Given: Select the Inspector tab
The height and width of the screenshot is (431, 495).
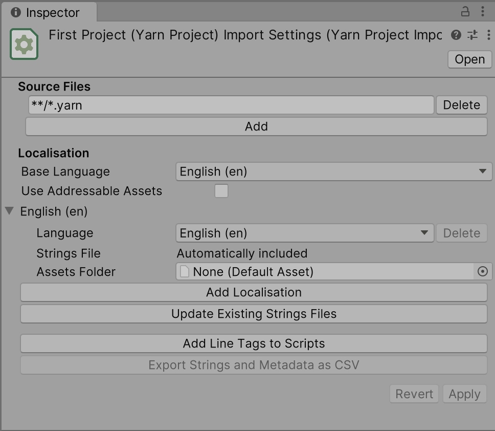Looking at the screenshot, I should tap(46, 12).
